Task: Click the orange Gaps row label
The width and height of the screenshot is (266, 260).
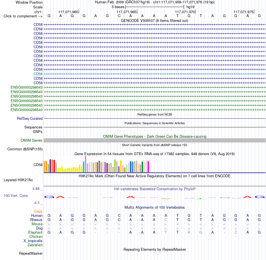Action: (38, 211)
